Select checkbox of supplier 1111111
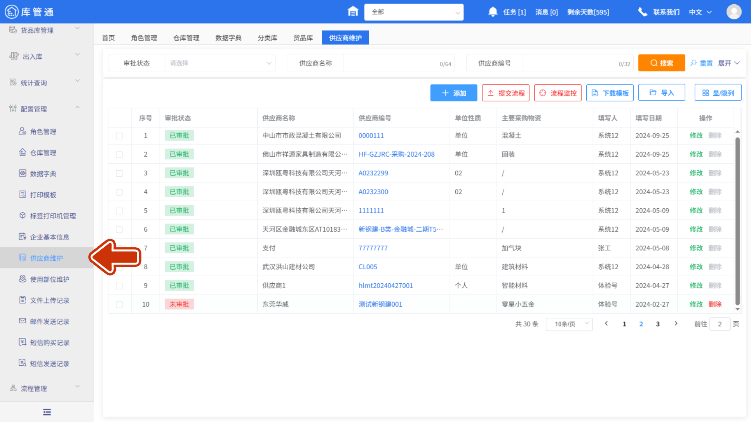The width and height of the screenshot is (751, 422). pyautogui.click(x=119, y=211)
